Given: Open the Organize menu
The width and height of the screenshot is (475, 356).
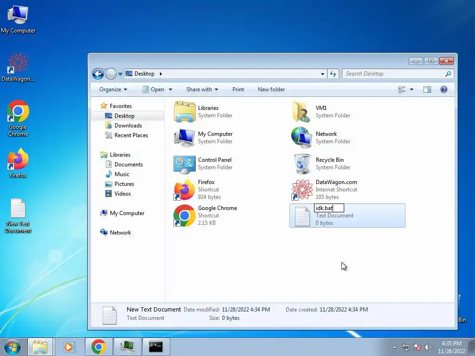Looking at the screenshot, I should [113, 89].
